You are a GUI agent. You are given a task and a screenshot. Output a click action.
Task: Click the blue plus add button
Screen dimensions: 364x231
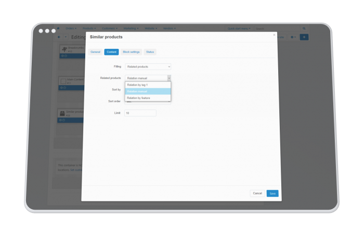click(x=304, y=37)
